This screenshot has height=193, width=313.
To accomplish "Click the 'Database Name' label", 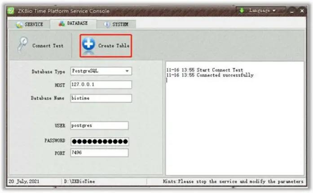I will pyautogui.click(x=48, y=98).
